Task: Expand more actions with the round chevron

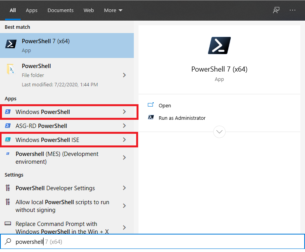Action: (x=219, y=132)
